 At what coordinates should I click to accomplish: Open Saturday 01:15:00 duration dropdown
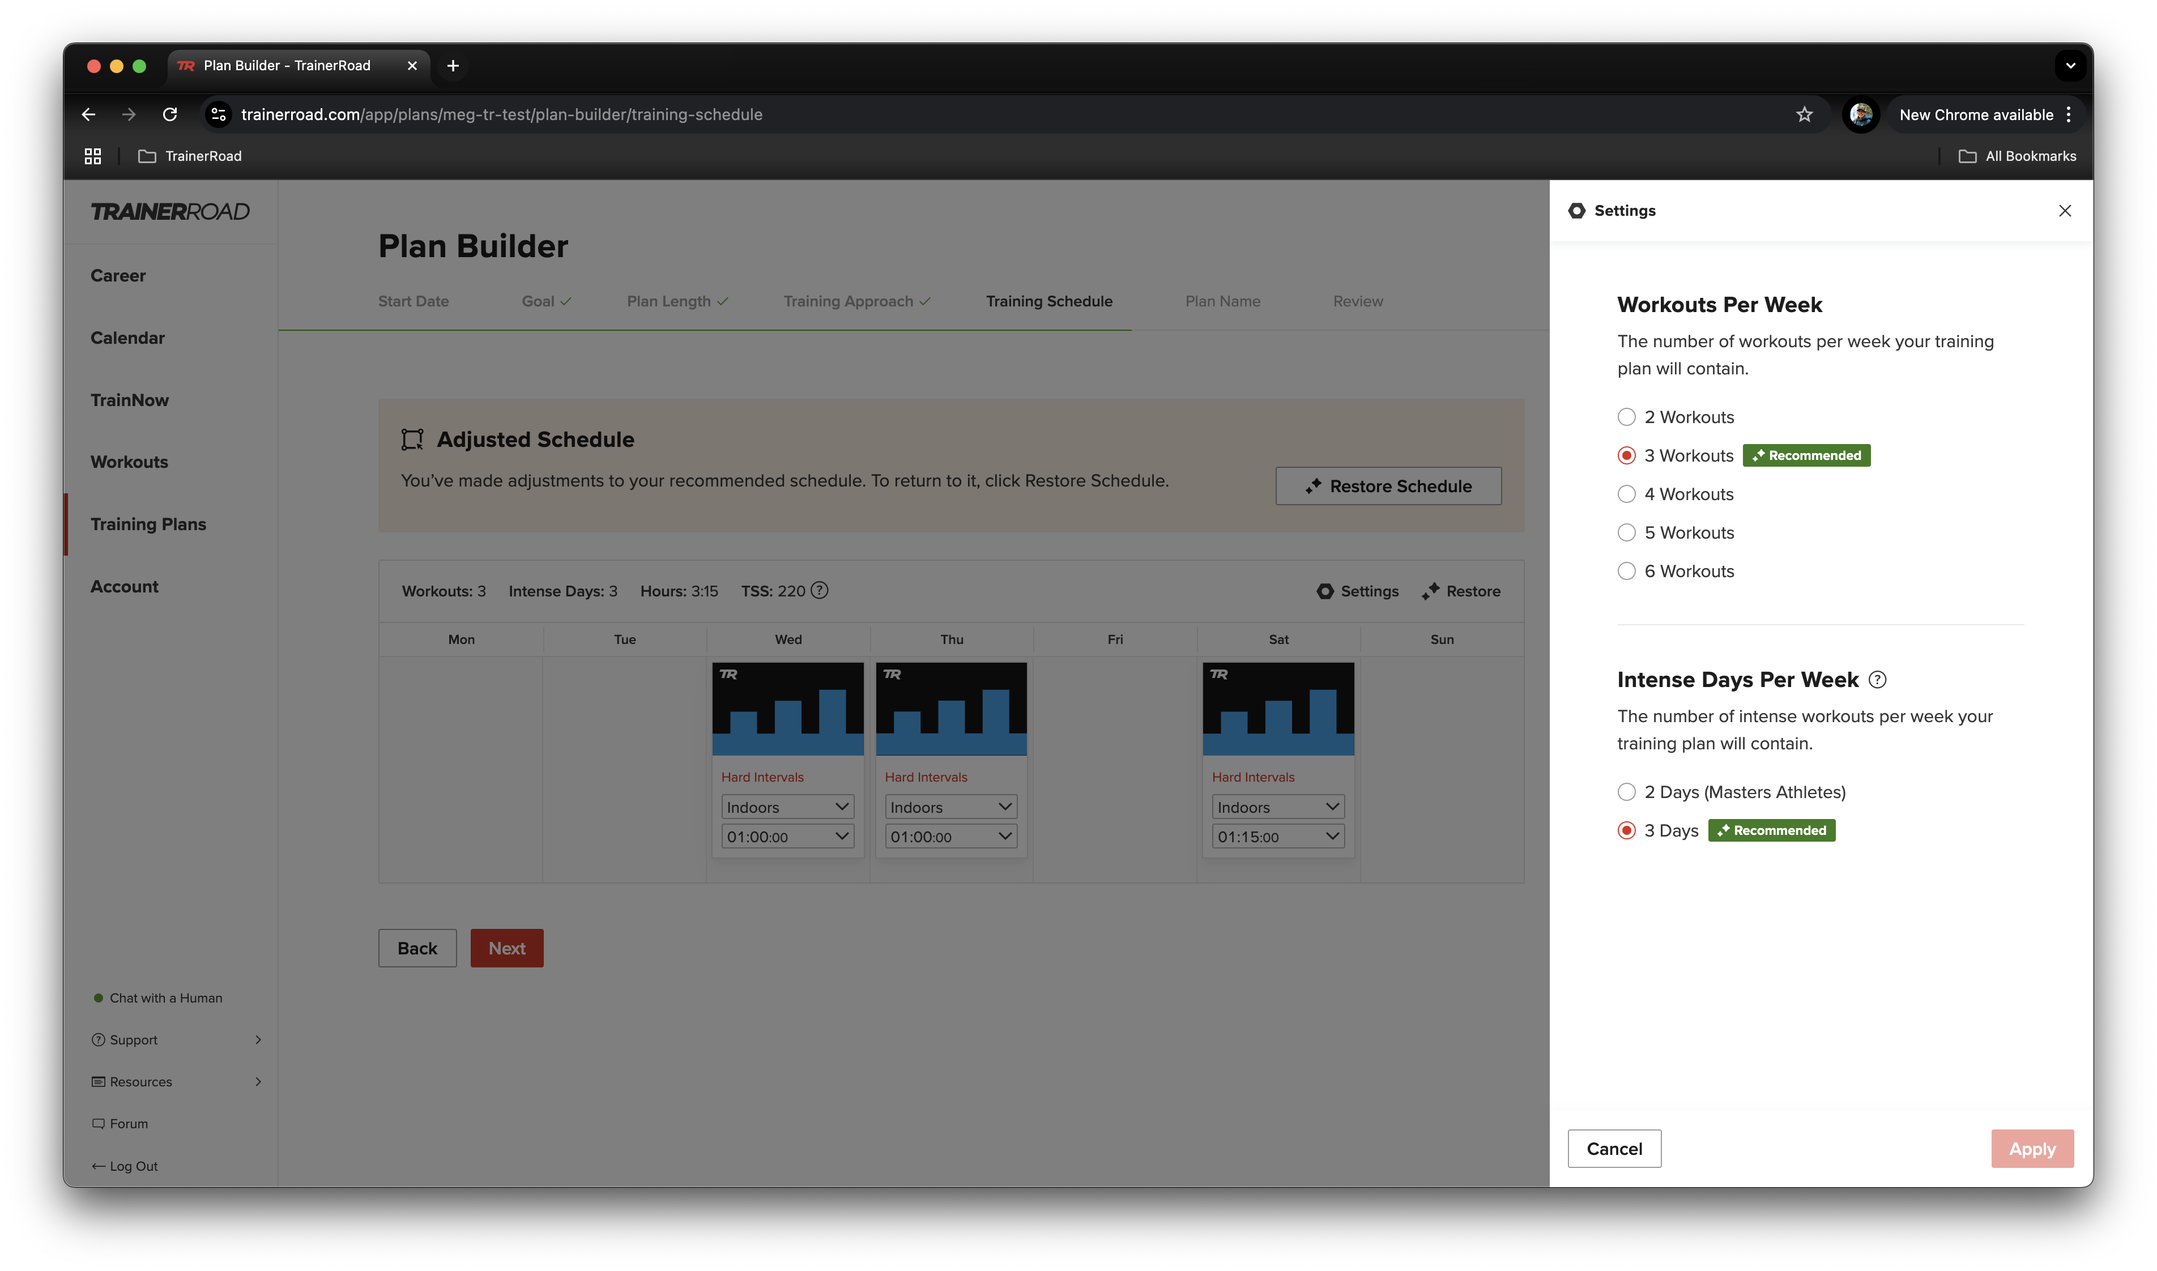click(x=1278, y=837)
